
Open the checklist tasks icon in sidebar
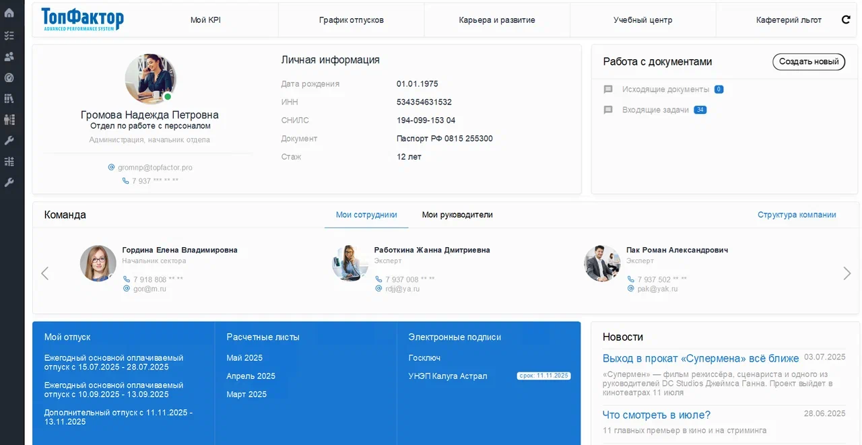pos(9,35)
